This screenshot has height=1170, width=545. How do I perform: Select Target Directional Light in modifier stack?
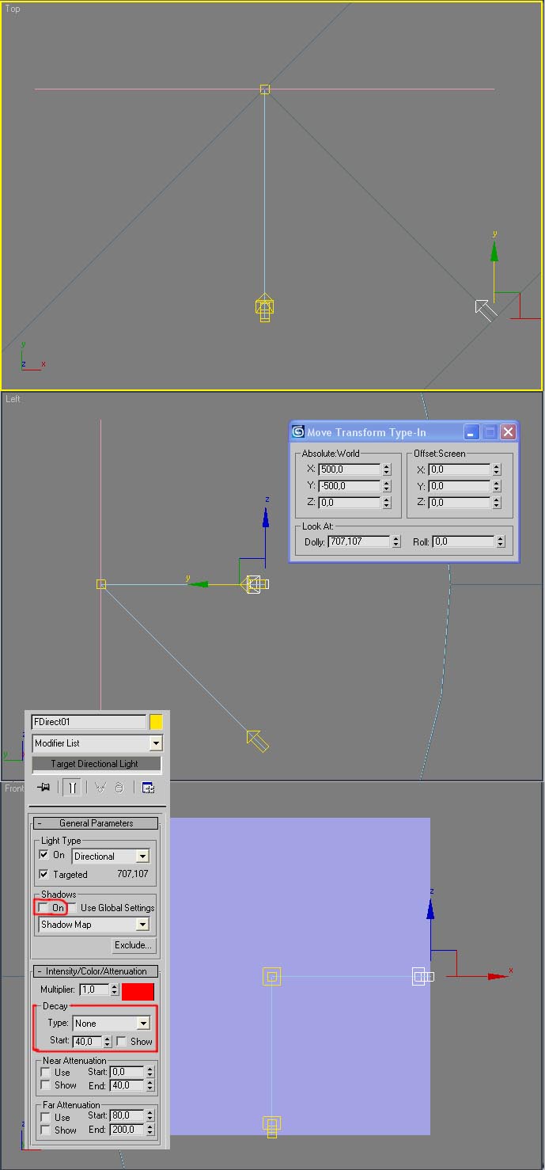tap(95, 764)
